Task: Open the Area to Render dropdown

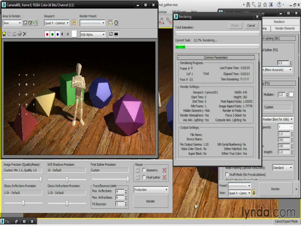Action: [x=12, y=23]
